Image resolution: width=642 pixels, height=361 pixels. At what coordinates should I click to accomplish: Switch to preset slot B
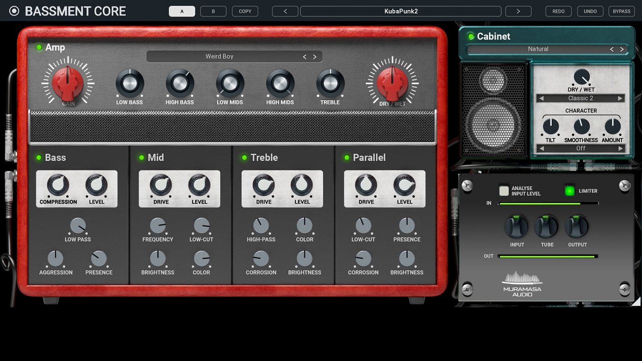(213, 11)
